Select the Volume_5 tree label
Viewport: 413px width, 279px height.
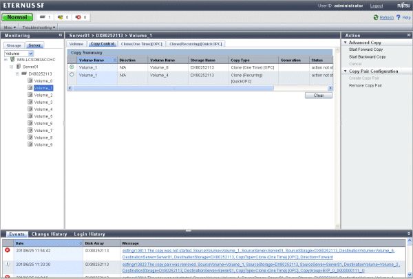43,116
